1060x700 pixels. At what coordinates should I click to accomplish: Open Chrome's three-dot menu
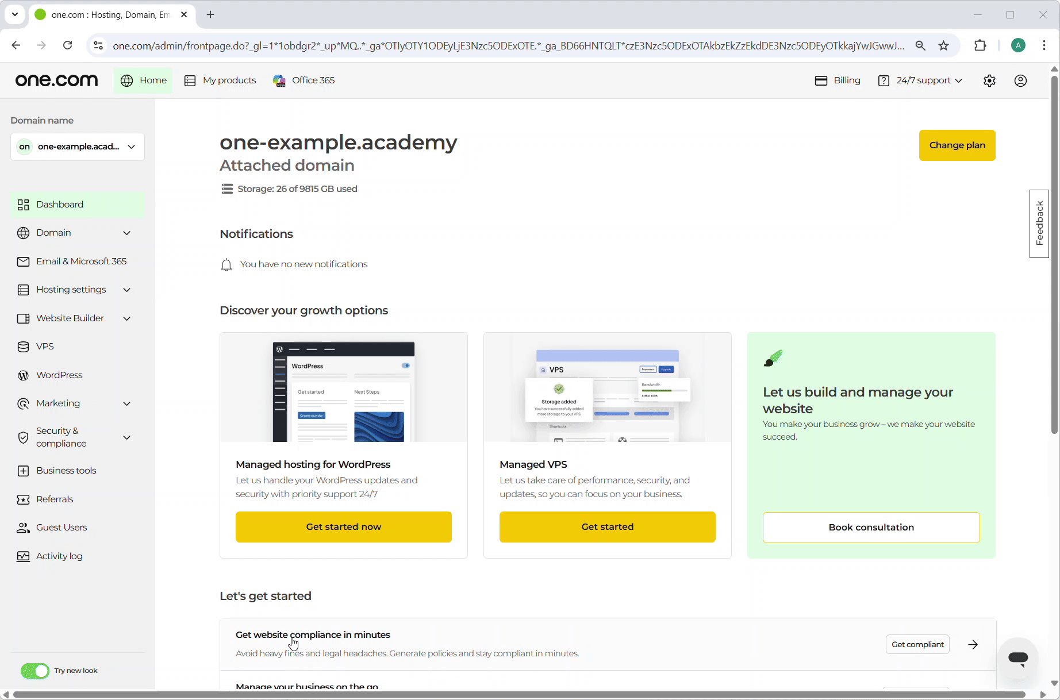coord(1044,45)
